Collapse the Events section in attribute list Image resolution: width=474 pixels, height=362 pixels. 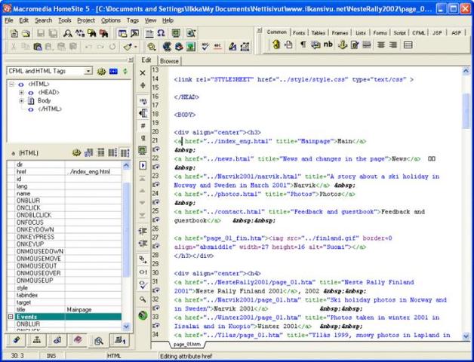point(11,317)
